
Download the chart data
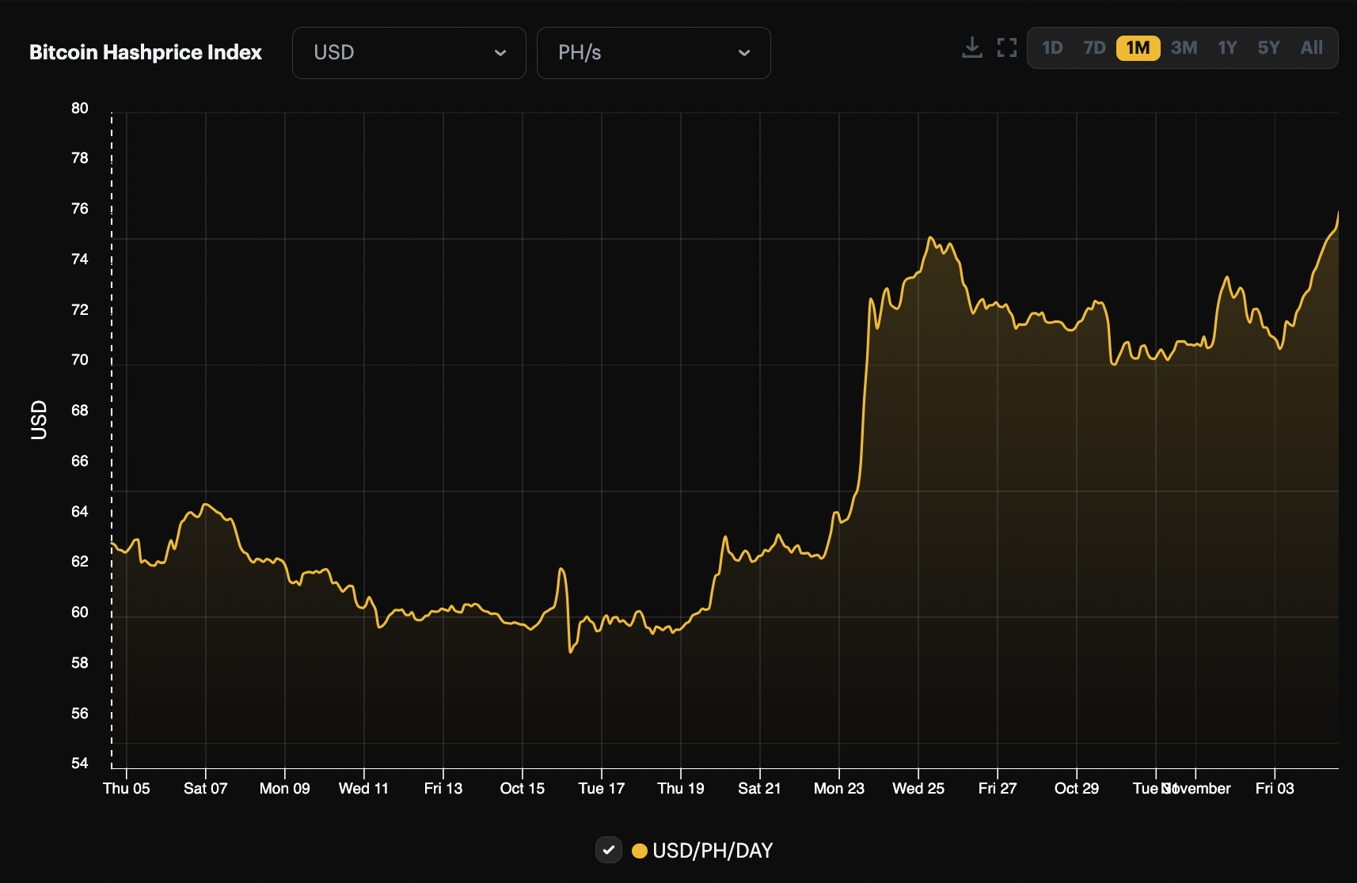click(x=972, y=47)
